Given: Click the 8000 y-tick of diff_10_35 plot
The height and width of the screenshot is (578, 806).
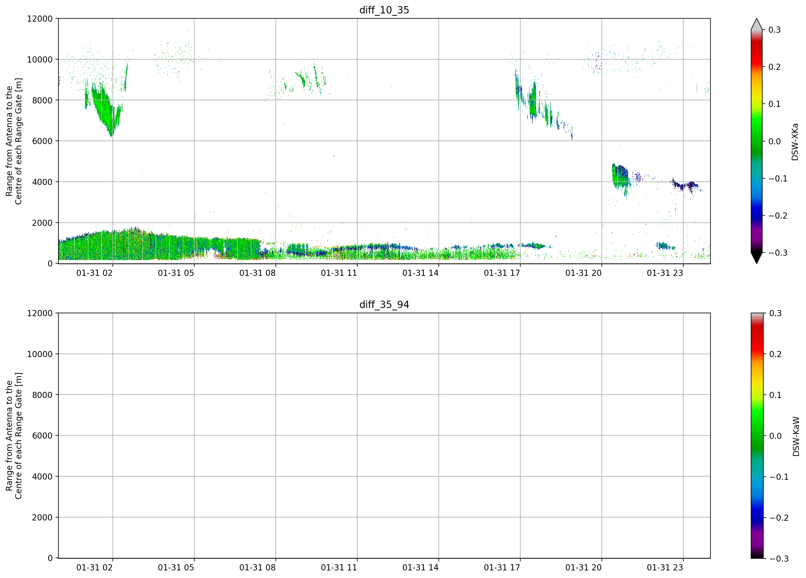Looking at the screenshot, I should point(42,101).
